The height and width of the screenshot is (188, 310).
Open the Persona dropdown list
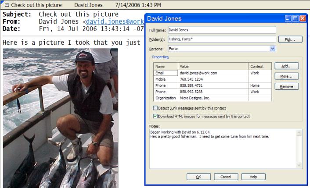273,49
